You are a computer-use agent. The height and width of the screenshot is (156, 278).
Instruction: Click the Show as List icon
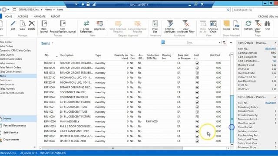203,26
